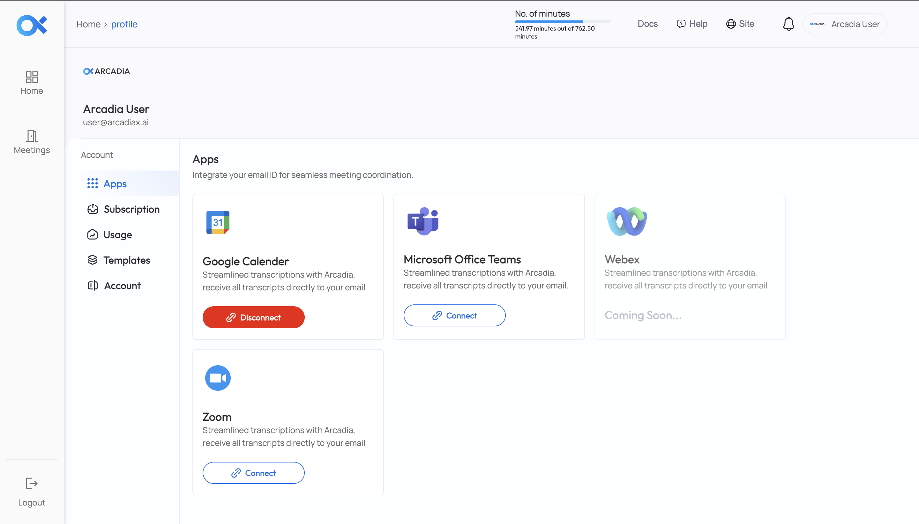Click the Webex card title
919x524 pixels.
(622, 259)
